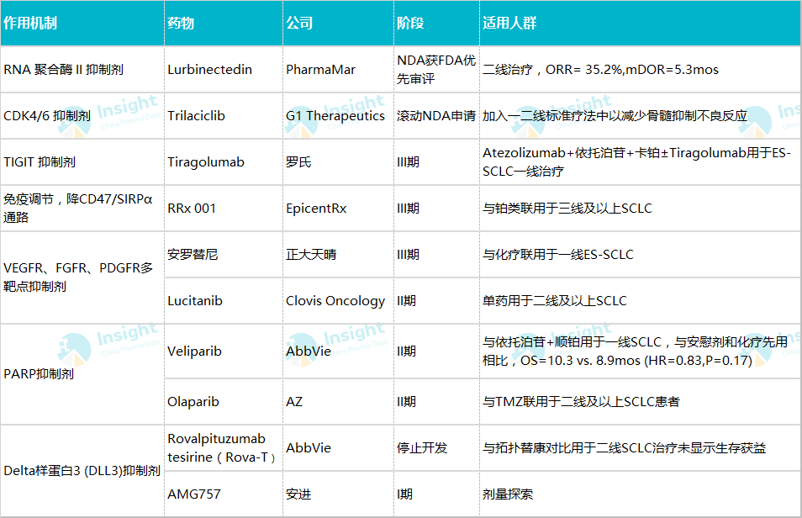
Task: Select the 免疫调节，降CD47/SIRPα通路 cell
Action: [x=82, y=209]
